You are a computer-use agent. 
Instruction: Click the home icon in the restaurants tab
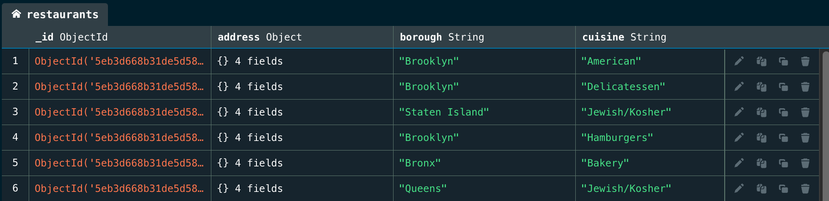tap(16, 14)
